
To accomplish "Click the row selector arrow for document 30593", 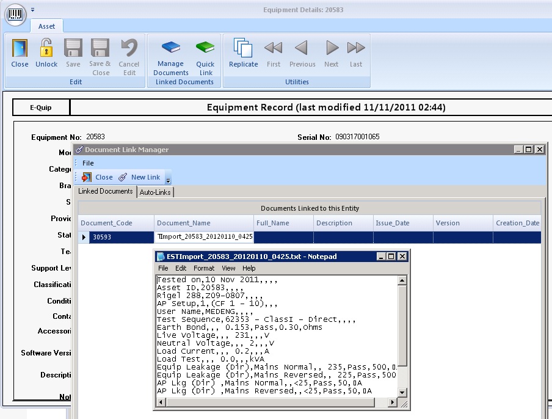I will click(84, 237).
